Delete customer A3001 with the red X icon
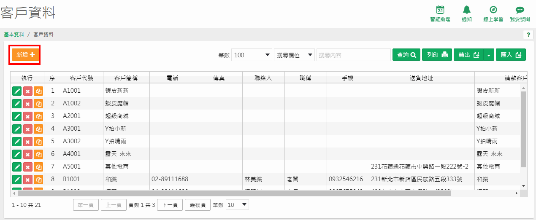This screenshot has height=220, width=536. pos(28,129)
